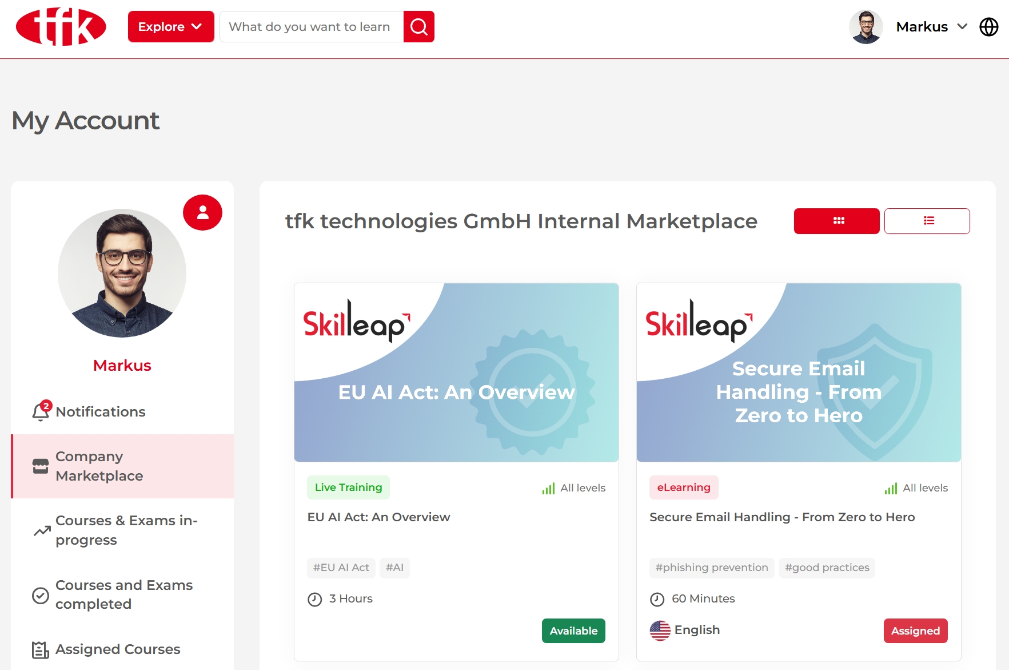Switch to grid view
The width and height of the screenshot is (1009, 670).
tap(837, 221)
